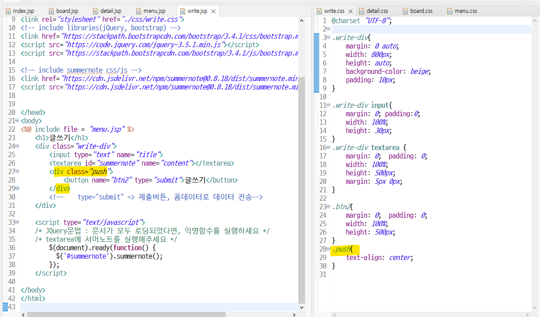Open the board.jsp editor tab
540x317 pixels.
[64, 11]
